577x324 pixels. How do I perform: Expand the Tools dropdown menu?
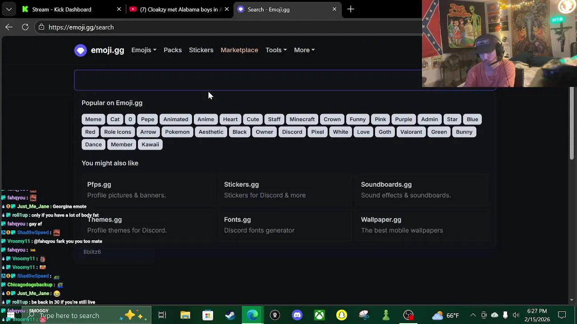pos(276,50)
